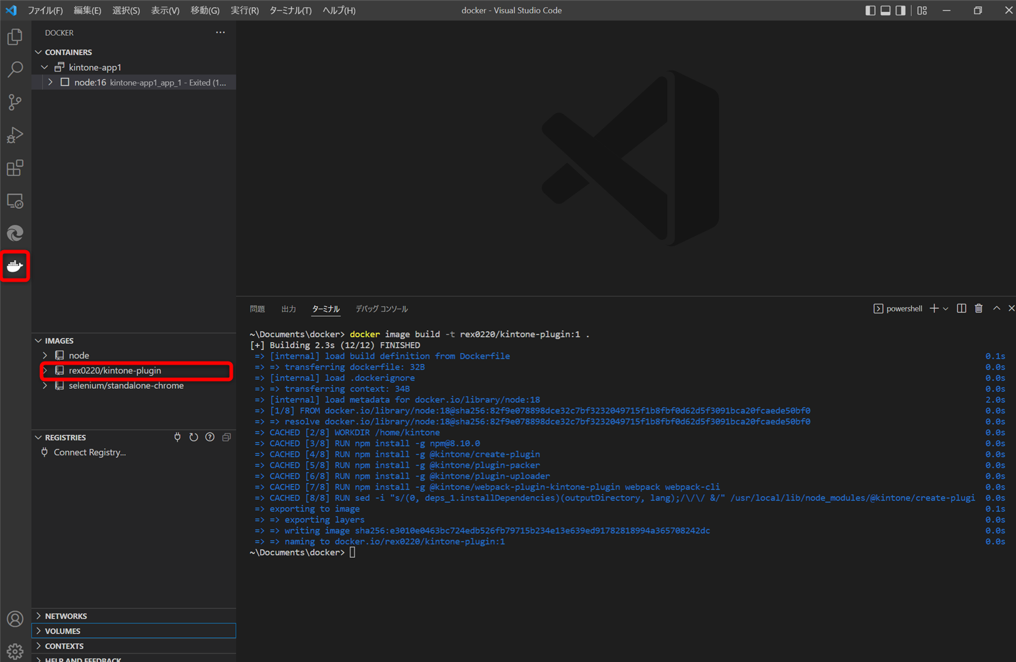Collapse the IMAGES section
This screenshot has width=1016, height=662.
pos(39,341)
